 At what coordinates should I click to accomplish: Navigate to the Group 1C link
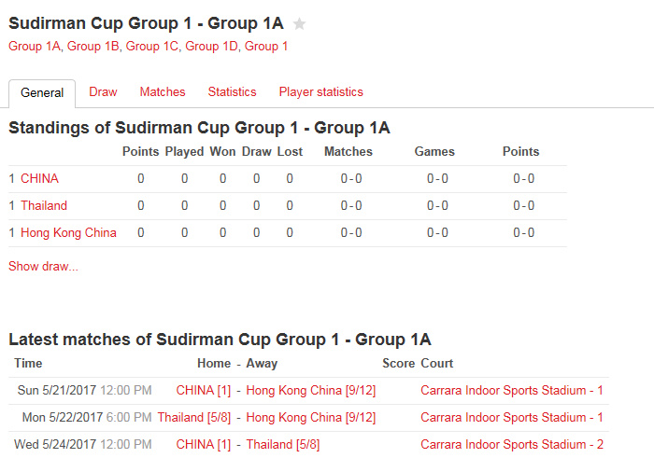point(152,46)
